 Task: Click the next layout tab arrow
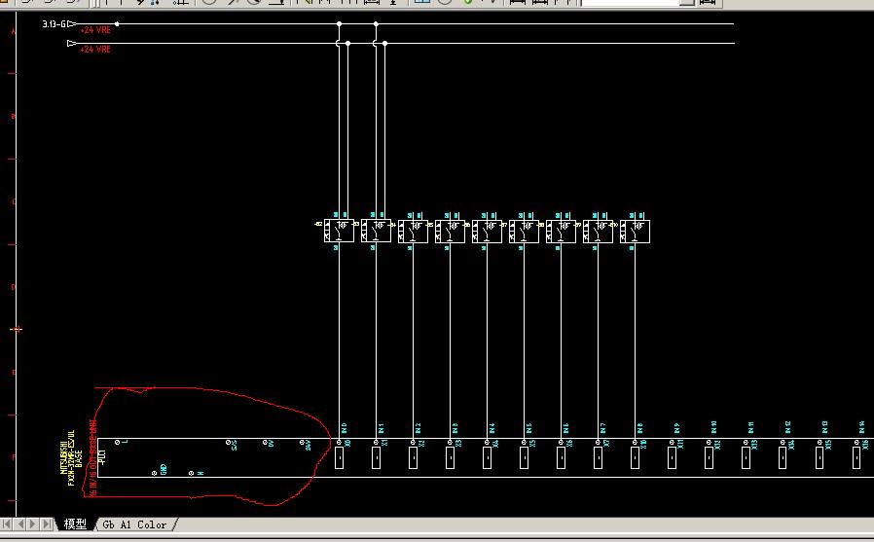pyautogui.click(x=34, y=524)
